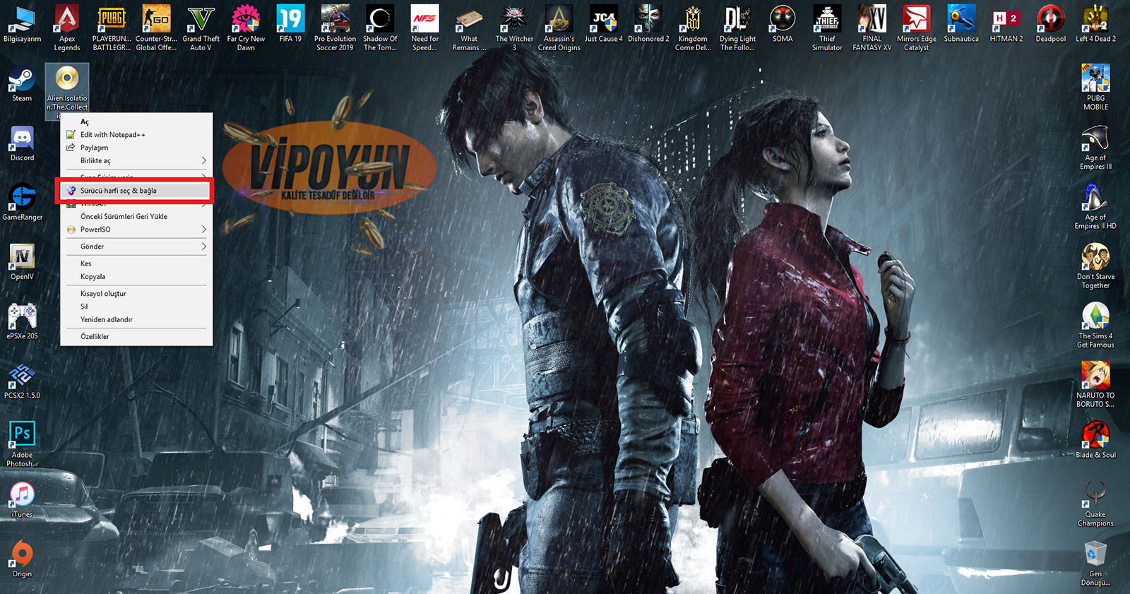Click Sürücü harfi seç & bağla
1130x594 pixels.
click(x=136, y=191)
